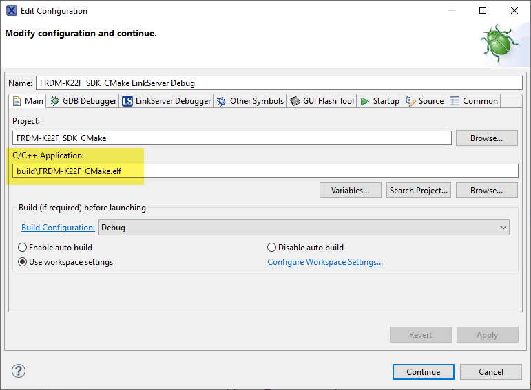The image size is (531, 390).
Task: Open the Variables dialog button
Action: 351,191
